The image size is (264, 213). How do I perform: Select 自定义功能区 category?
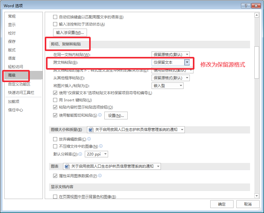tap(23, 84)
